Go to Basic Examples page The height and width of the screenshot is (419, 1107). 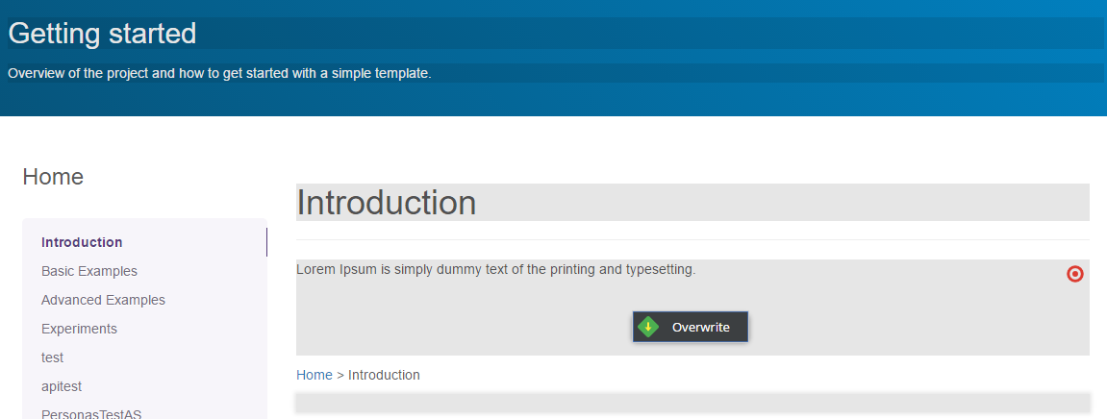click(89, 271)
